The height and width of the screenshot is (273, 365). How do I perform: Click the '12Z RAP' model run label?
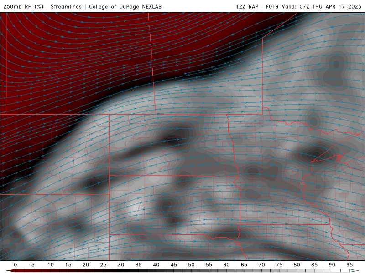coord(247,7)
